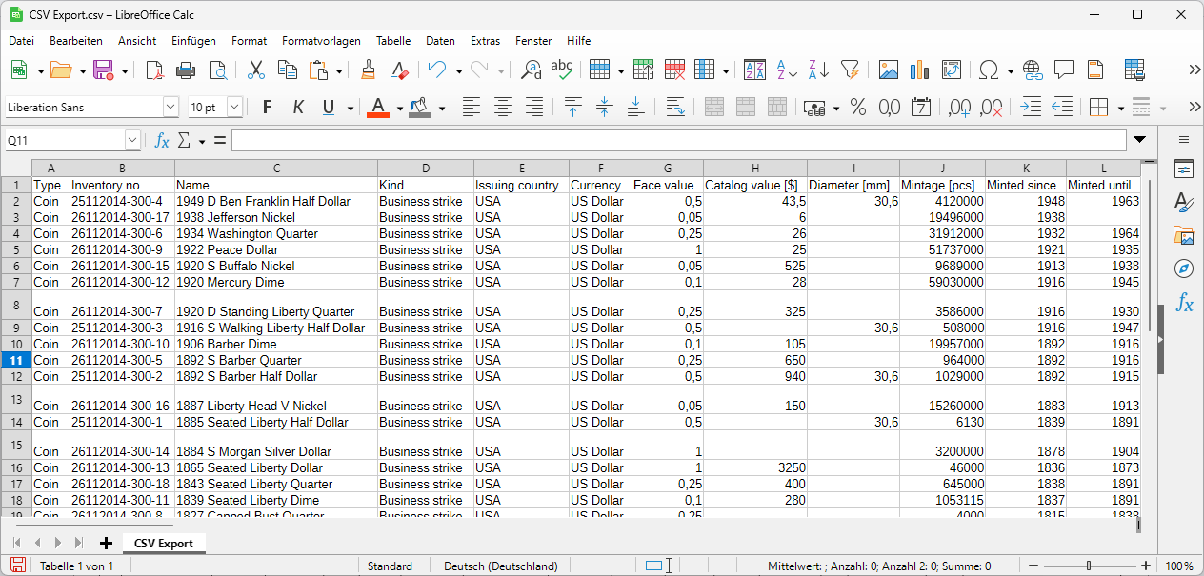Toggle italic formatting (K)
The height and width of the screenshot is (576, 1204).
click(x=298, y=108)
